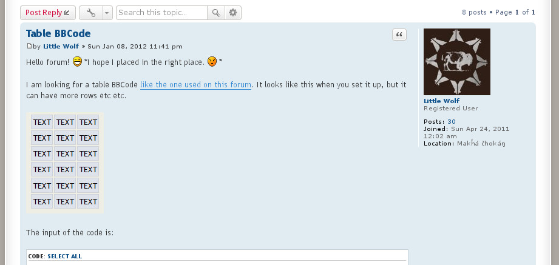Screen dimensions: 559x265
Task: Open 'like the one used on this forum' link
Action: [195, 85]
